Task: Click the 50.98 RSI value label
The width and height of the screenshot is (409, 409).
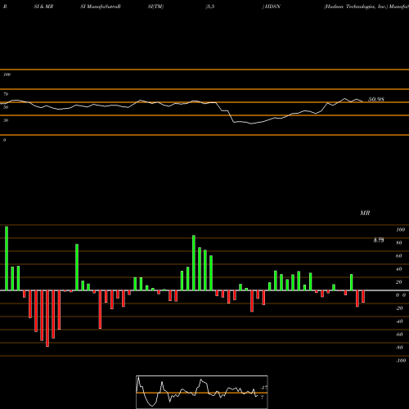Action: pos(376,100)
